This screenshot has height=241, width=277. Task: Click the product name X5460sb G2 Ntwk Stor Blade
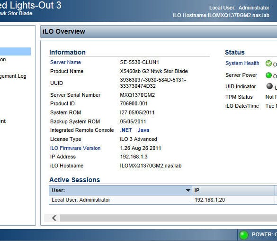(x=154, y=71)
